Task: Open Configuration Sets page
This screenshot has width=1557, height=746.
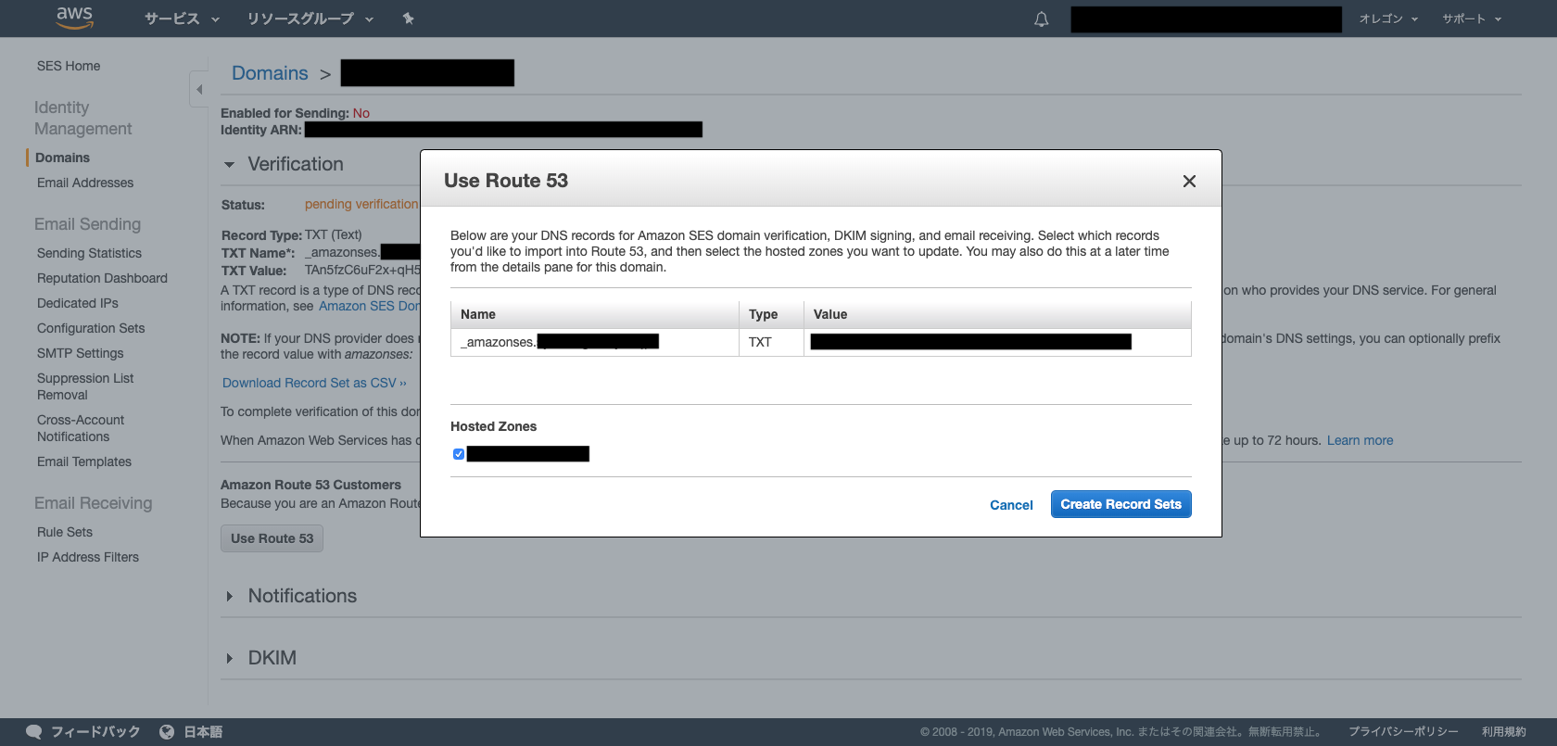Action: (91, 328)
